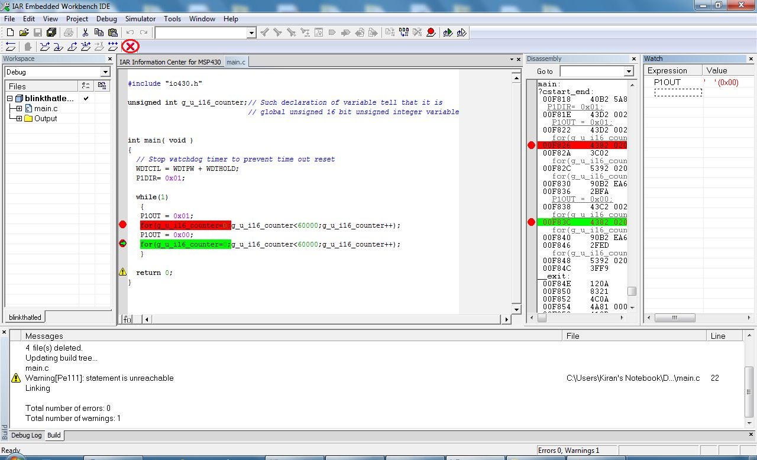This screenshot has height=460, width=757.
Task: Click the Step Into debug icon
Action: 58,47
